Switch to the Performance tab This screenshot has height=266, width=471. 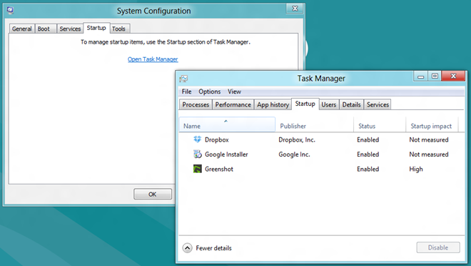tap(233, 104)
